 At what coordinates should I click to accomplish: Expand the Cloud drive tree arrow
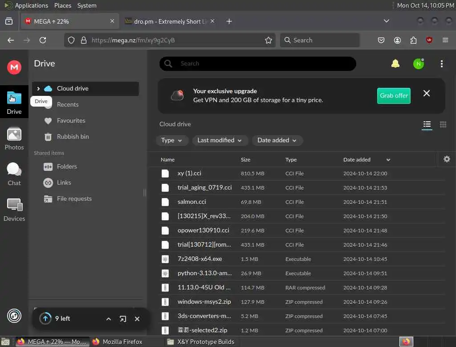pos(38,89)
